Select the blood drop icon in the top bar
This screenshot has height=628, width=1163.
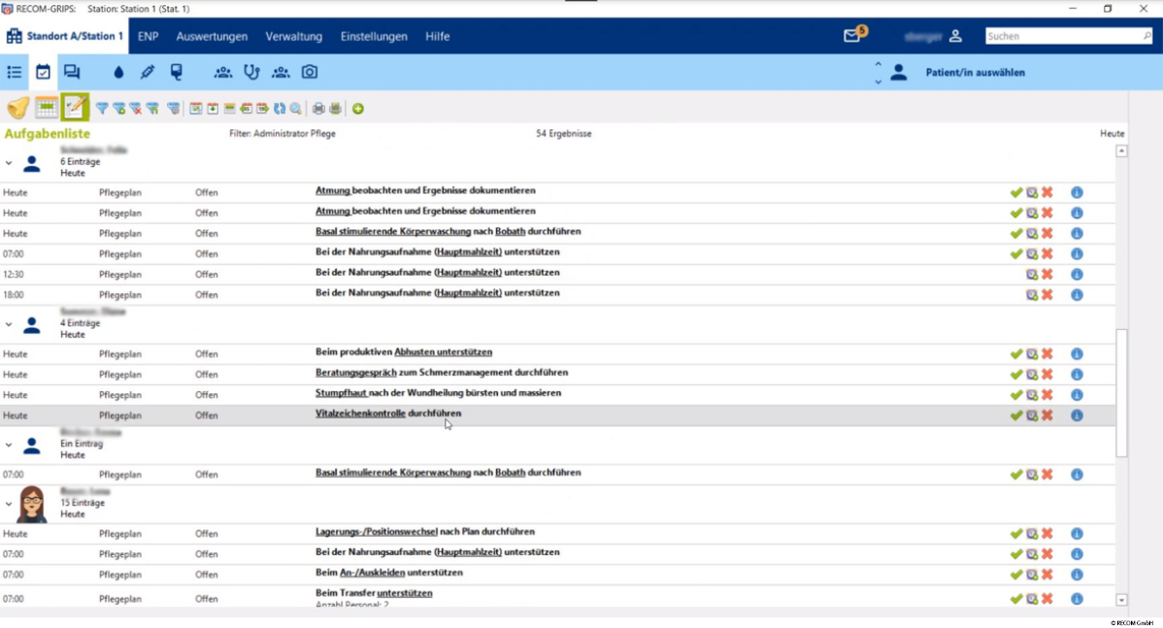click(x=119, y=72)
